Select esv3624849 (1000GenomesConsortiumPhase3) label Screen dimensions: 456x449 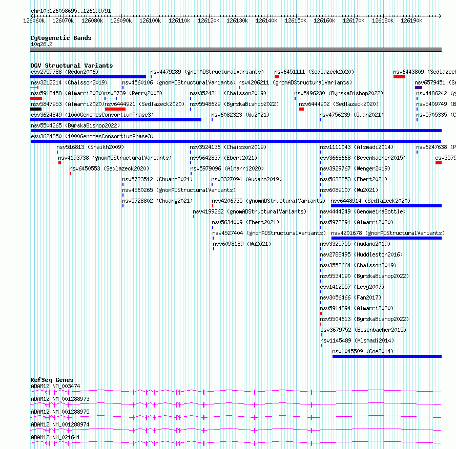(92, 115)
